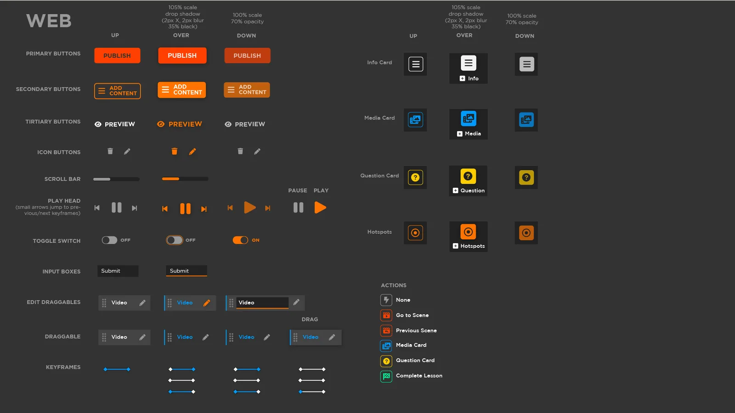Select the Go to Scene action
Viewport: 735px width, 413px height.
click(405, 315)
